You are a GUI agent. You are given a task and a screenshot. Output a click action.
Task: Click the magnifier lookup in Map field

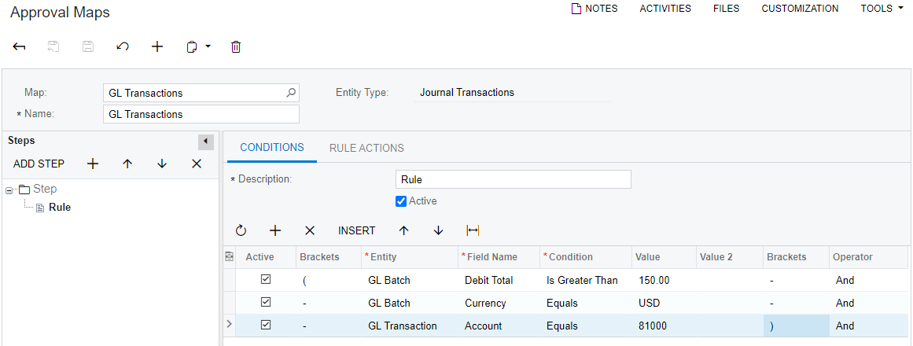pyautogui.click(x=291, y=93)
